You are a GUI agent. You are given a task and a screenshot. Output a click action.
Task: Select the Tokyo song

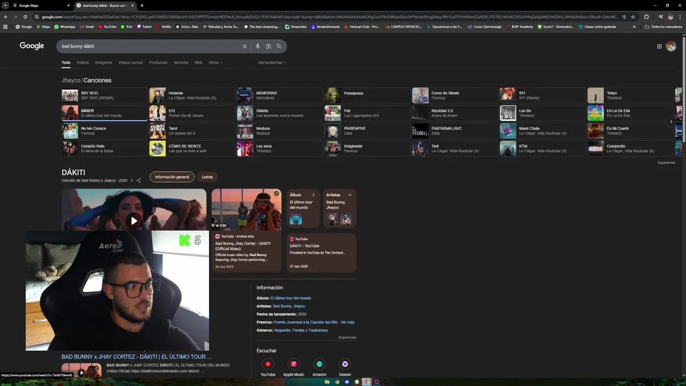pos(630,95)
